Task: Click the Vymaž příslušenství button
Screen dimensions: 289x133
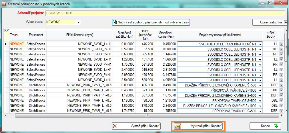Action: click(136, 126)
